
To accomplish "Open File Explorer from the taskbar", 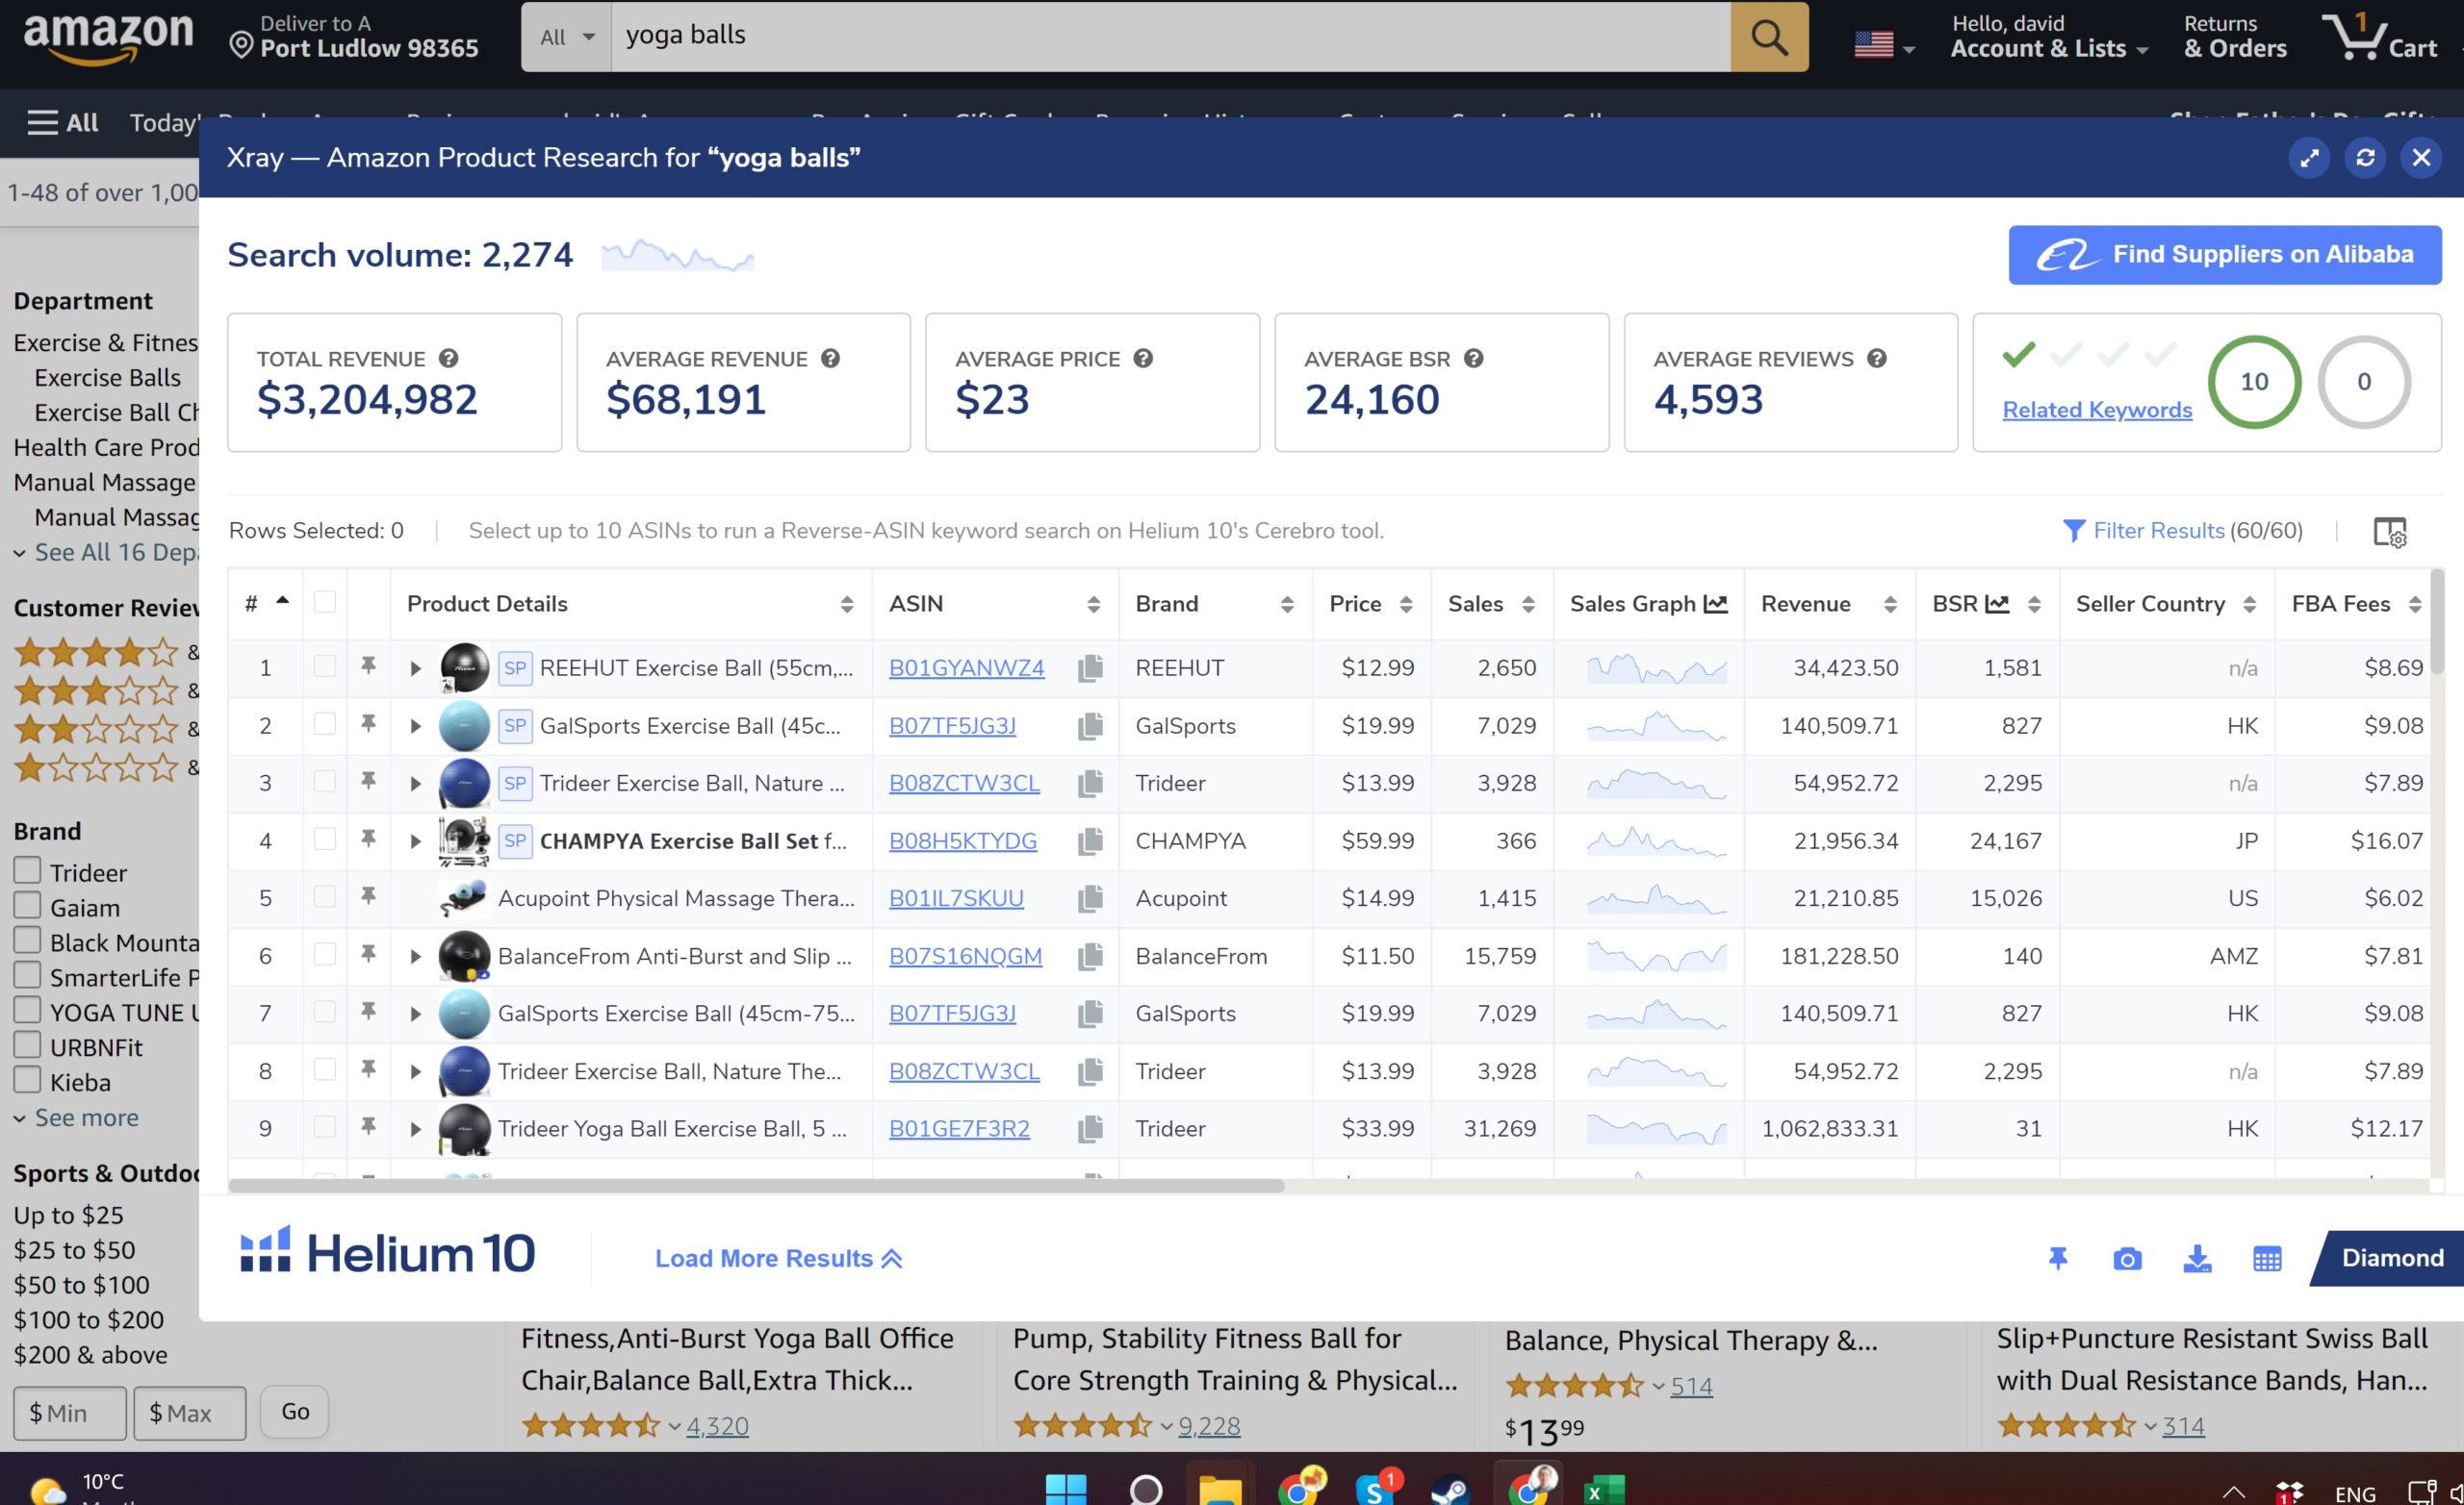I will coord(1219,1489).
